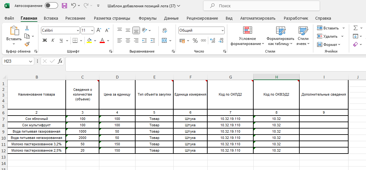The width and height of the screenshot is (366, 170).
Task: Toggle the Автосохранение switch
Action: 51,6
